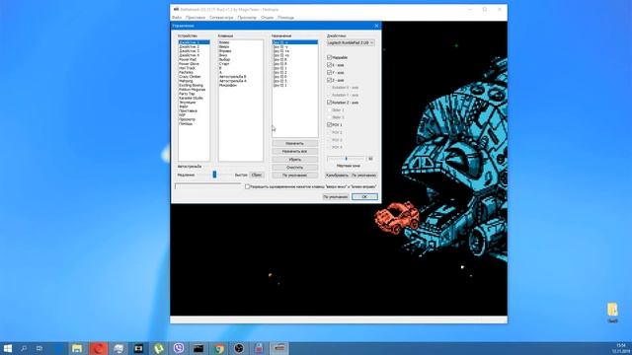Confirm the dialog with OK

click(364, 197)
